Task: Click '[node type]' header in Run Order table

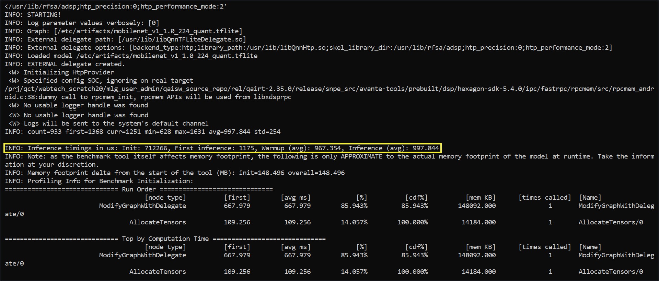Action: pyautogui.click(x=165, y=198)
